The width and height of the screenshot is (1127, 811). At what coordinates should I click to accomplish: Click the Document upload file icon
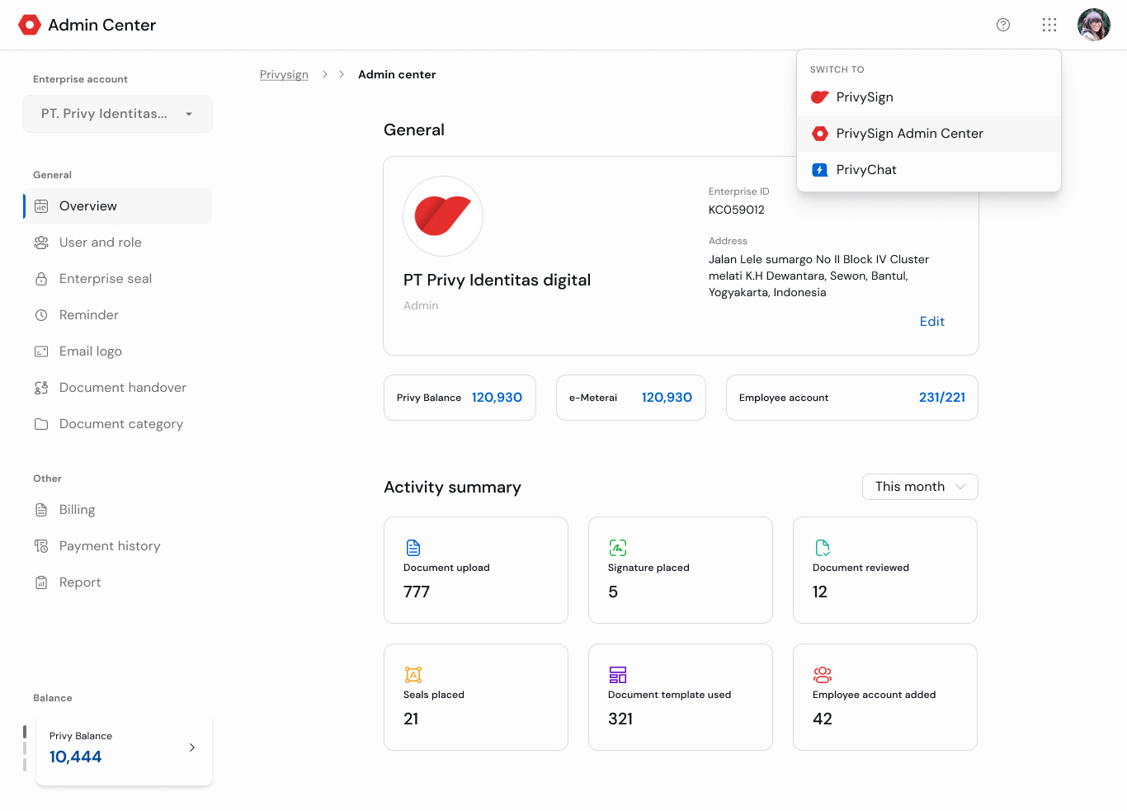(x=413, y=548)
